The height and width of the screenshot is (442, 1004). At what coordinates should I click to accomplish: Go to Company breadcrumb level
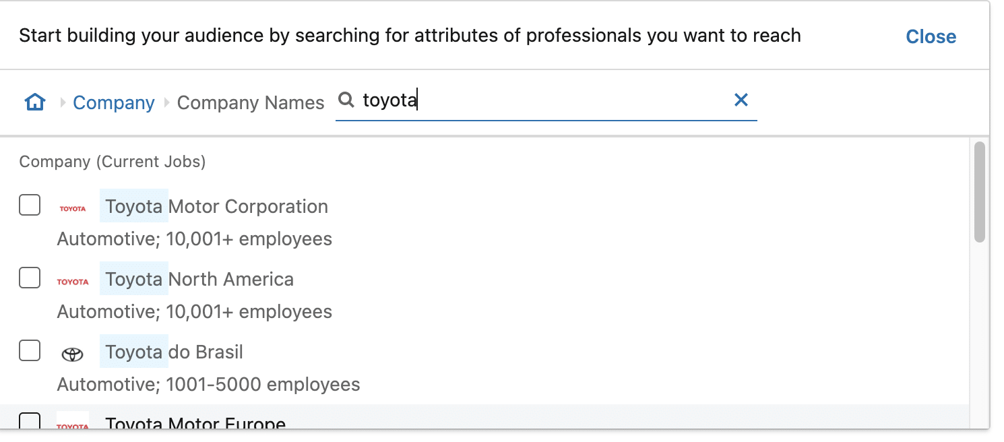[114, 102]
